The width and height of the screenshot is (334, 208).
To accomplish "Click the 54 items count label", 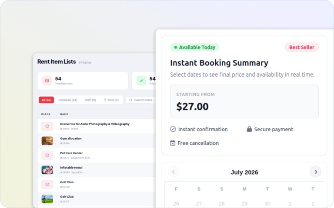I will tap(85, 62).
